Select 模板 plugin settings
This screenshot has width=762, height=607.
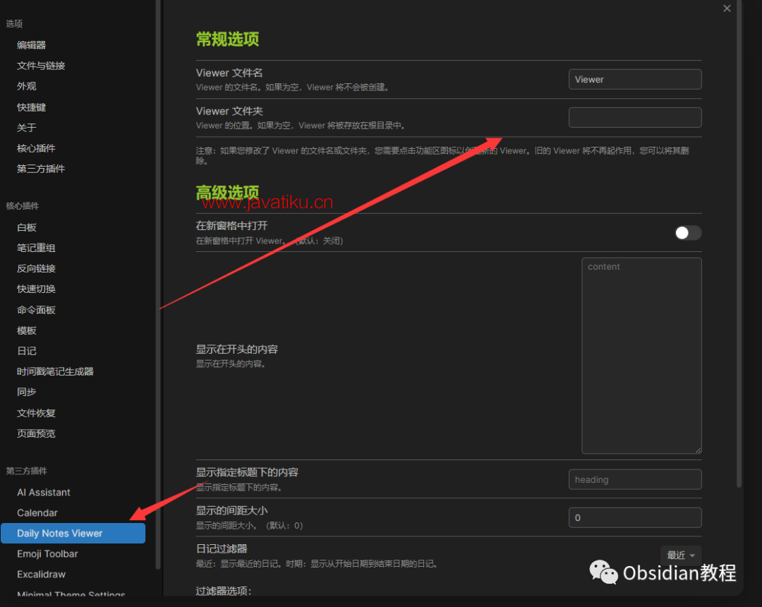coord(26,330)
